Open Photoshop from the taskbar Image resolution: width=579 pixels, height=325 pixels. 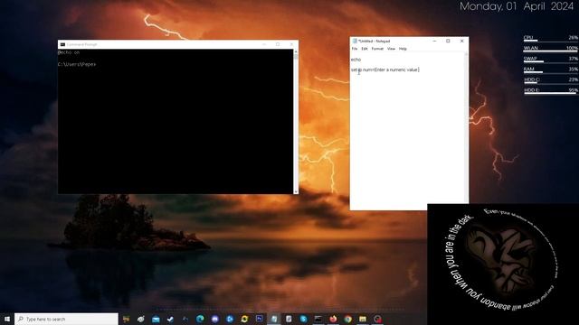coord(260,319)
